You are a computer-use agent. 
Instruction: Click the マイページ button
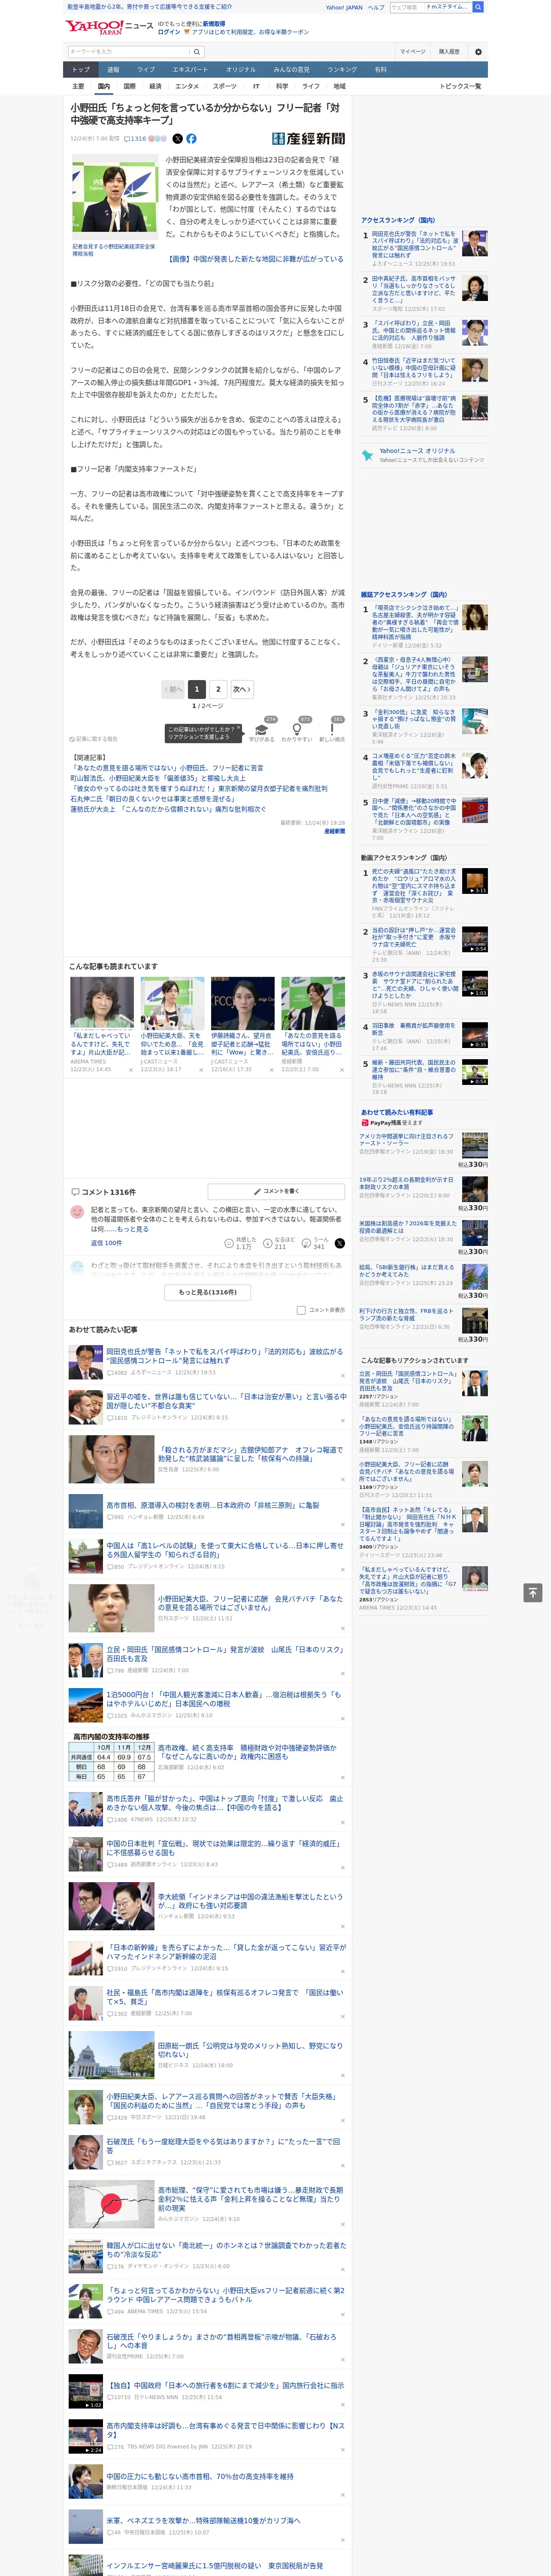pos(413,51)
